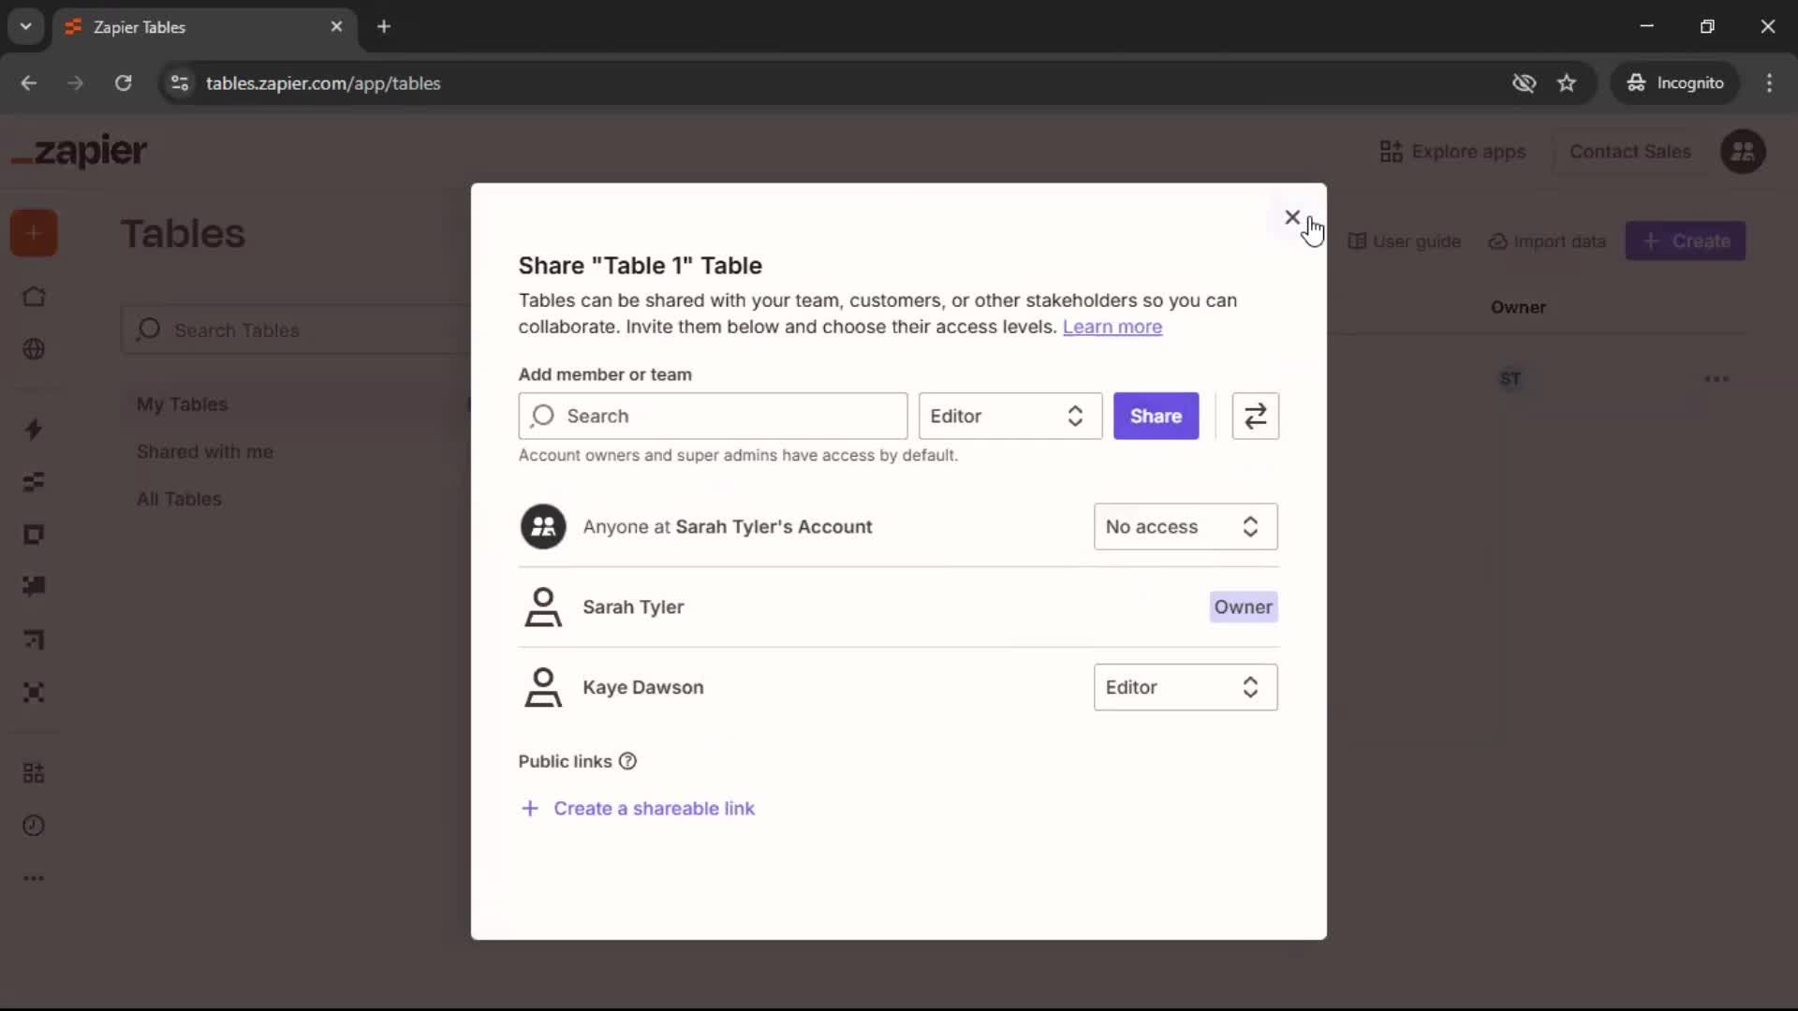The image size is (1798, 1011).
Task: Click the Incognito indicator
Action: pyautogui.click(x=1674, y=83)
